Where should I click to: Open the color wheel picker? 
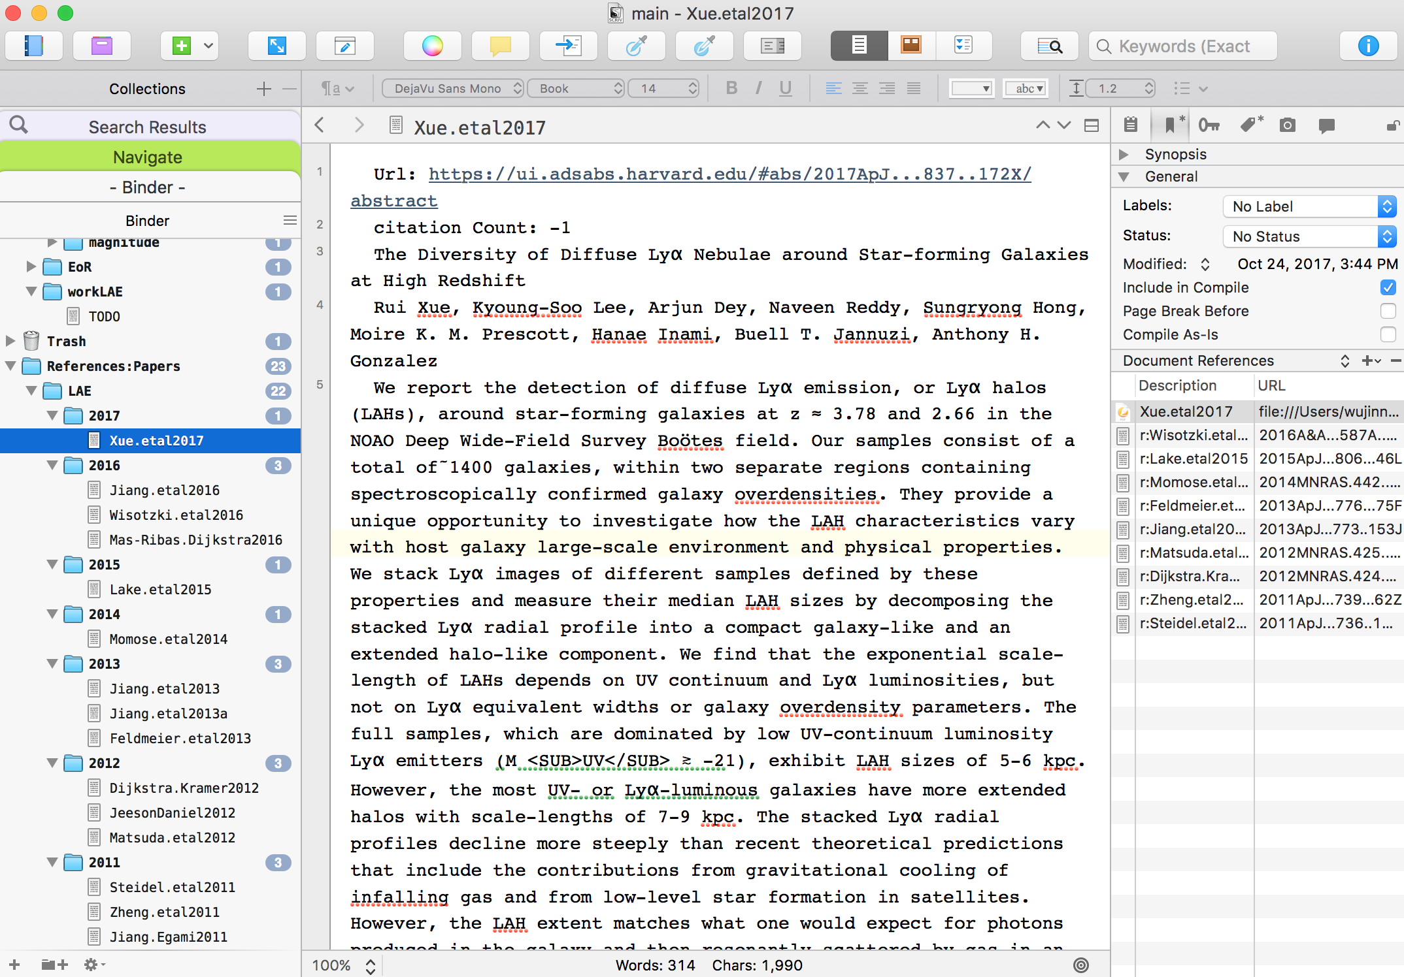point(432,46)
